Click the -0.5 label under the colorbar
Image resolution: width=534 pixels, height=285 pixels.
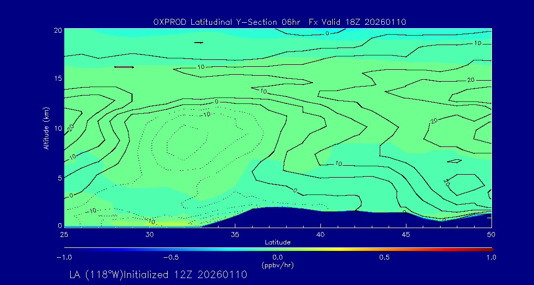[x=170, y=257]
